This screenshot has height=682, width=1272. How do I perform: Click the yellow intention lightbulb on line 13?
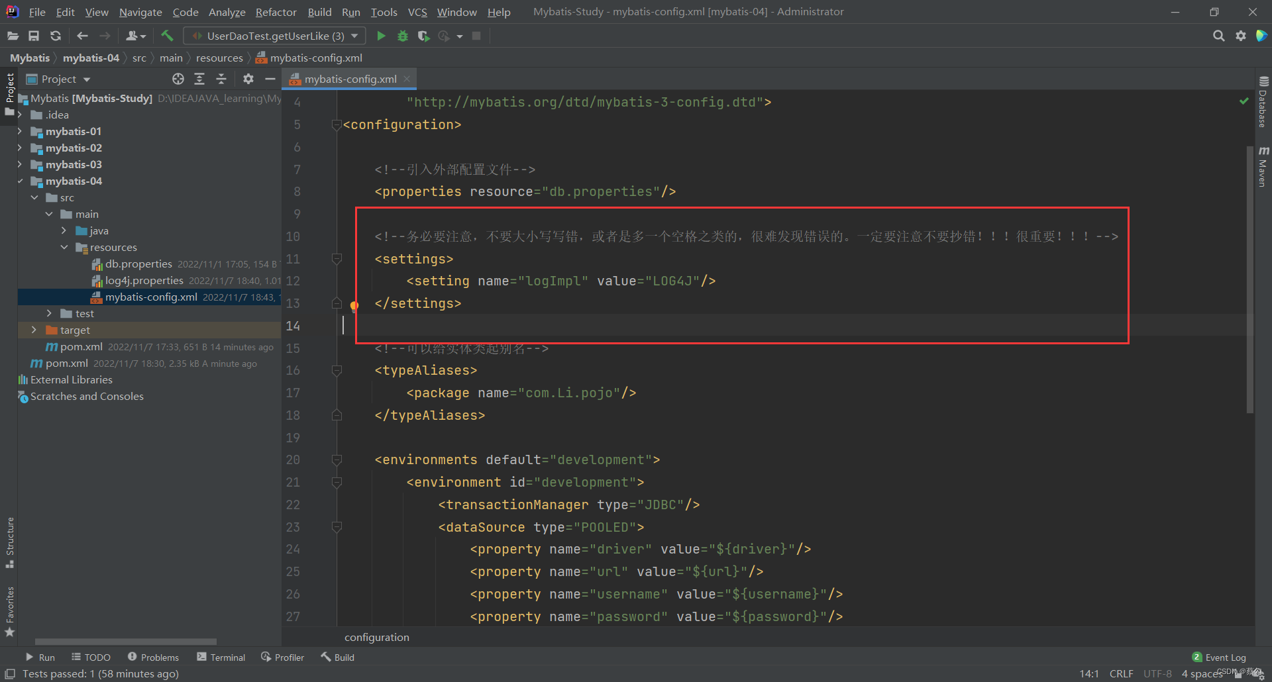[x=354, y=306]
